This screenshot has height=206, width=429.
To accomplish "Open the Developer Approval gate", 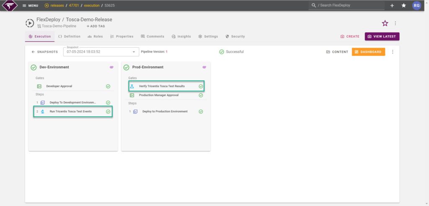I will pyautogui.click(x=59, y=86).
